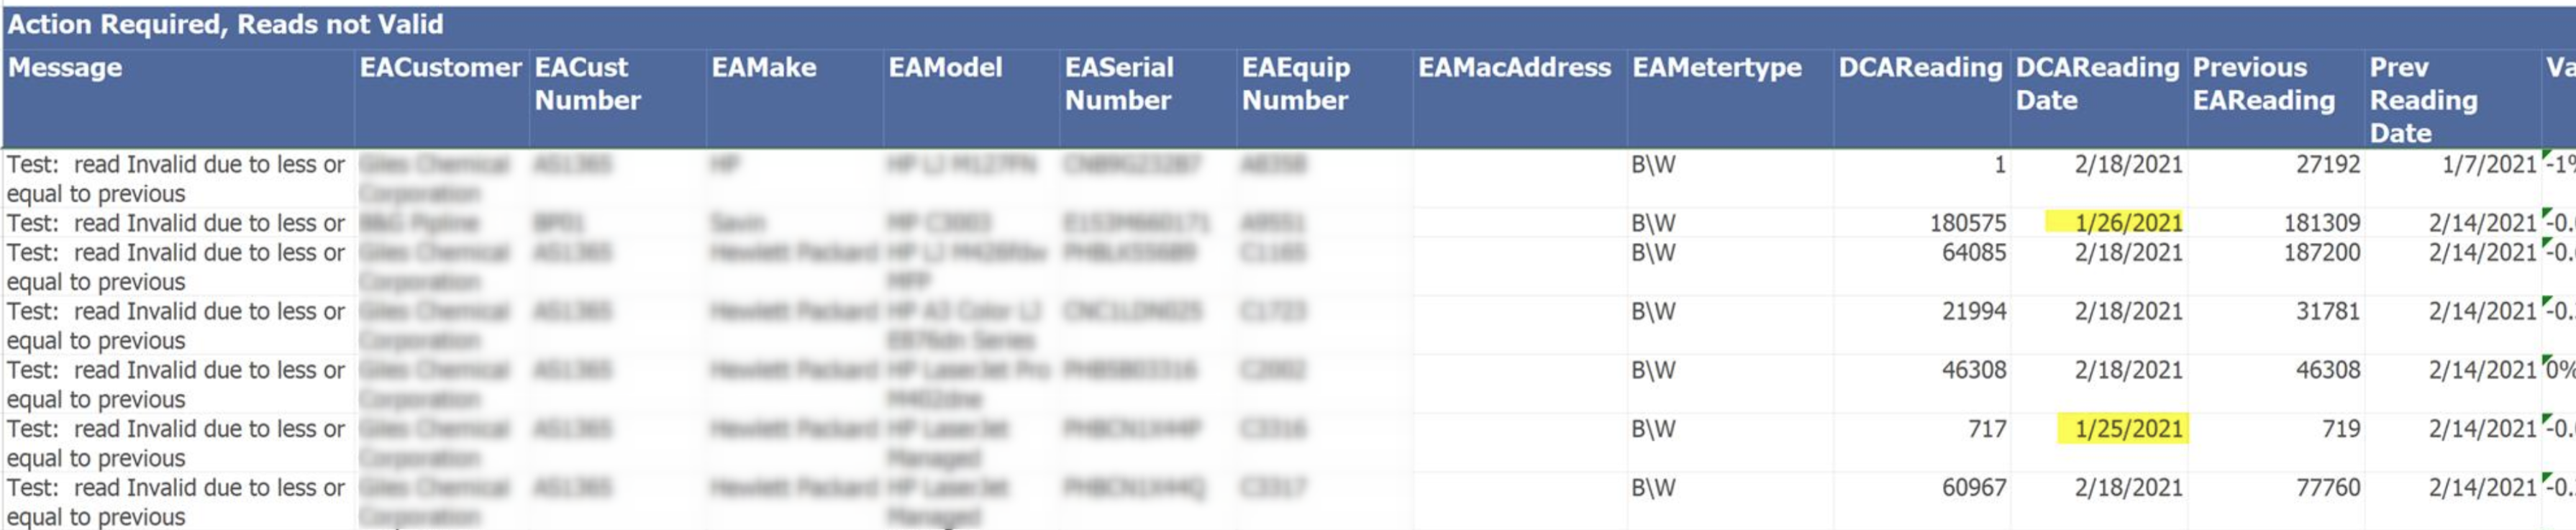Click the Message column header
Screen dimensions: 2576x530
(x=178, y=99)
